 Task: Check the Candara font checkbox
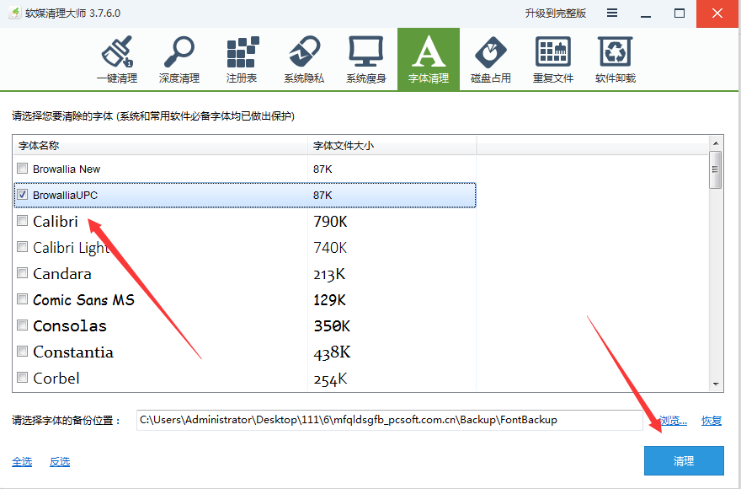(22, 272)
